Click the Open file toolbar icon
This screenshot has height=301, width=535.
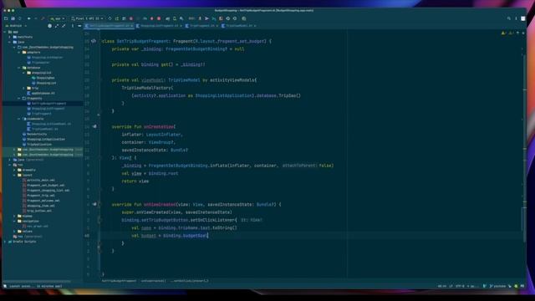click(x=6, y=18)
